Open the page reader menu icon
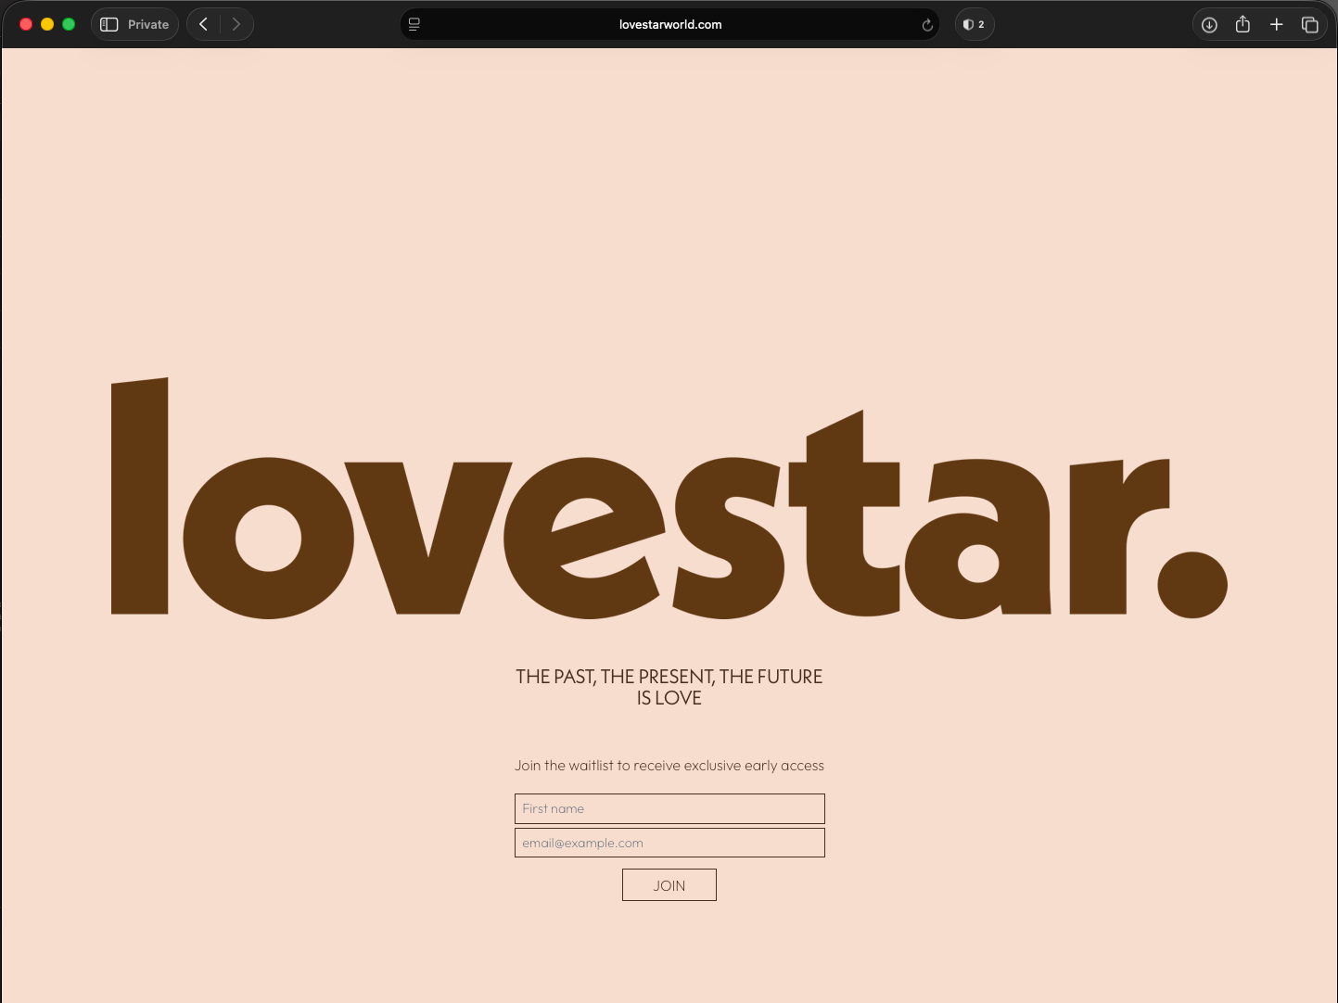This screenshot has width=1338, height=1003. 414,24
